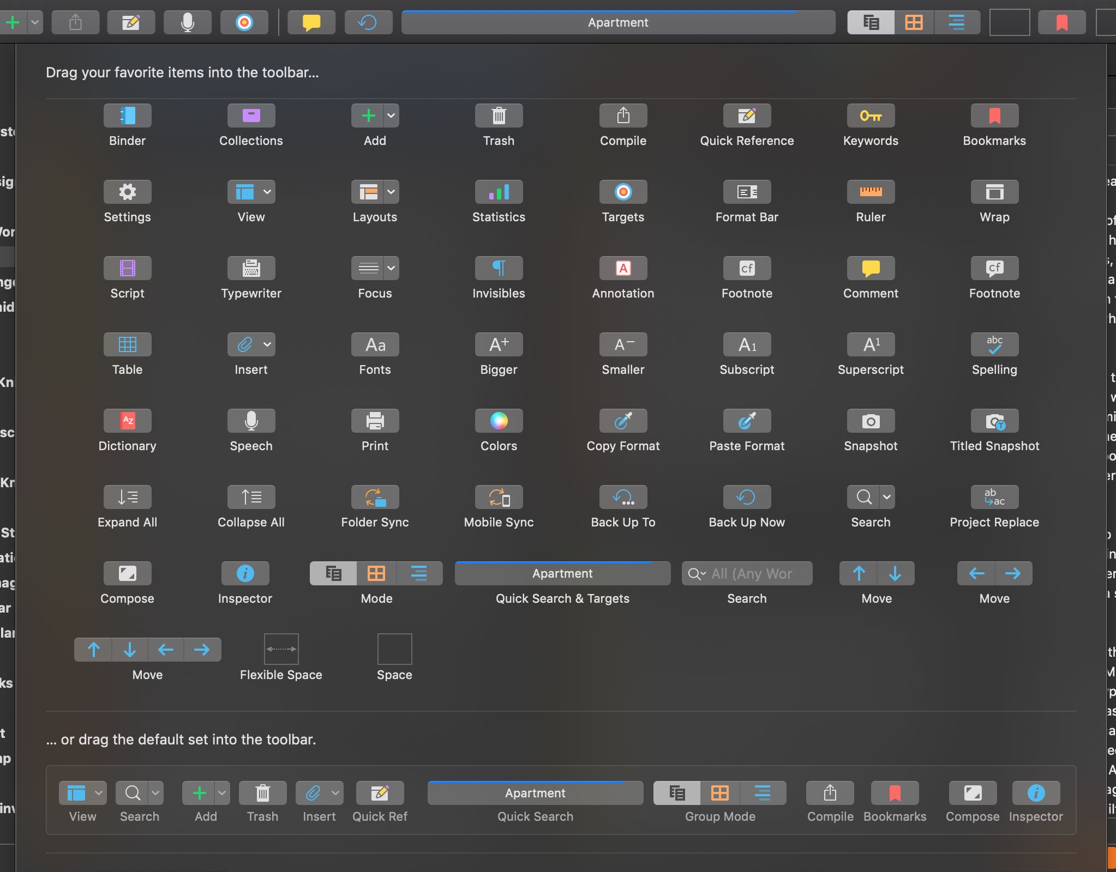
Task: Click the Collapse All icon
Action: pyautogui.click(x=251, y=497)
